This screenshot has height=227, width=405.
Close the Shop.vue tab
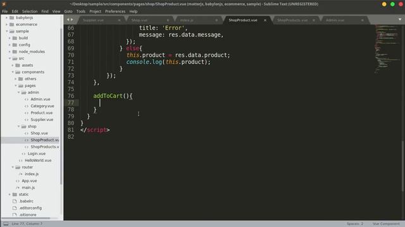point(168,20)
